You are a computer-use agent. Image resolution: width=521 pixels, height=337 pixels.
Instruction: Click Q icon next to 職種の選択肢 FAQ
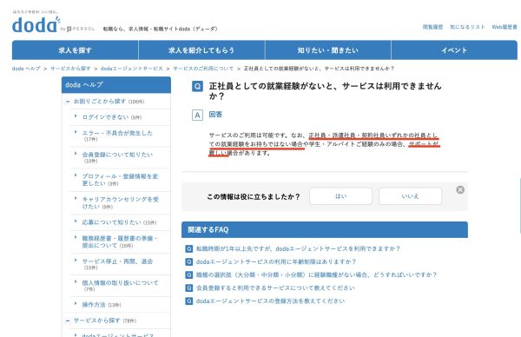[x=188, y=274]
